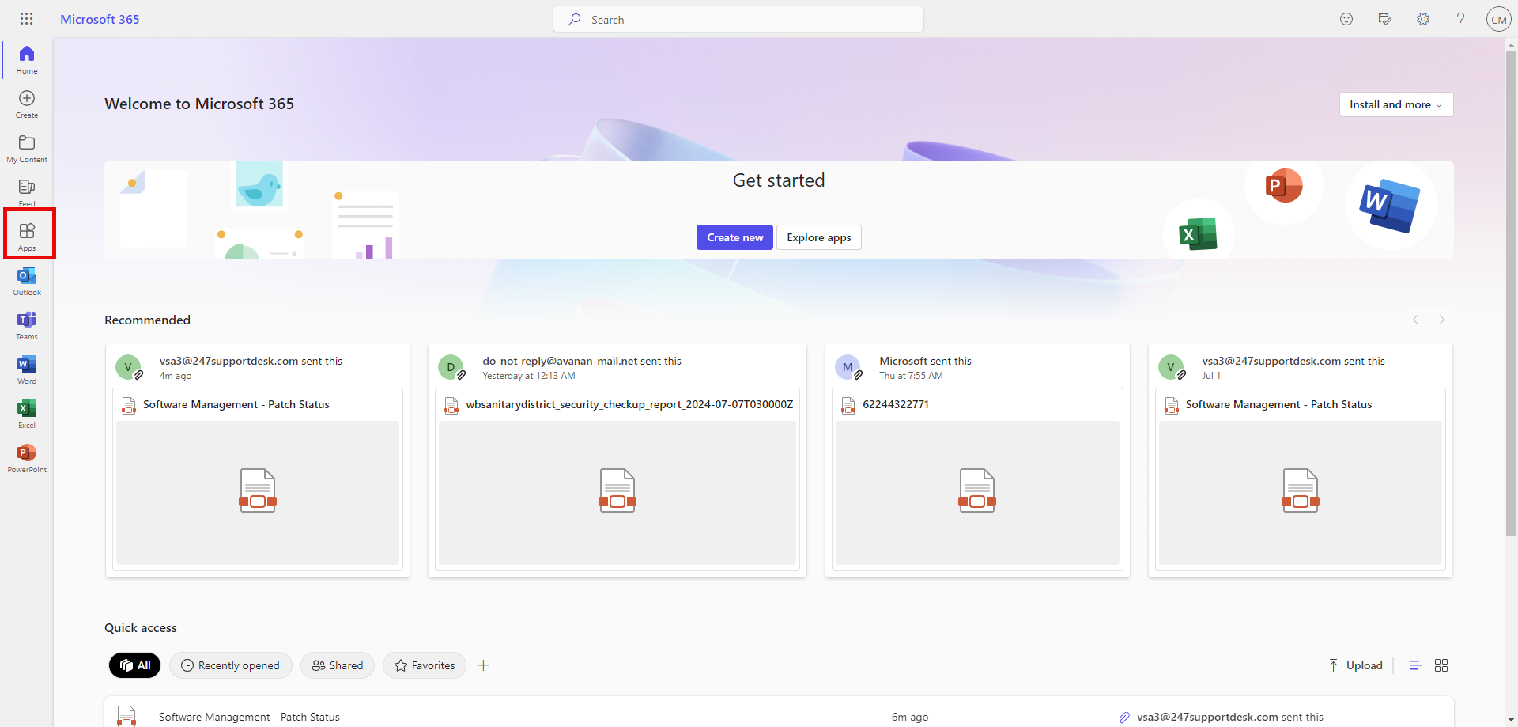Image resolution: width=1518 pixels, height=727 pixels.
Task: Select the Recently opened filter
Action: [x=230, y=665]
